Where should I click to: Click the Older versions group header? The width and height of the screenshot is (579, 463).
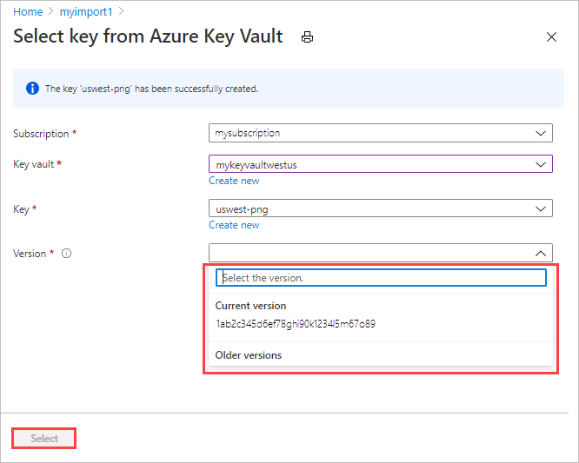[x=249, y=355]
